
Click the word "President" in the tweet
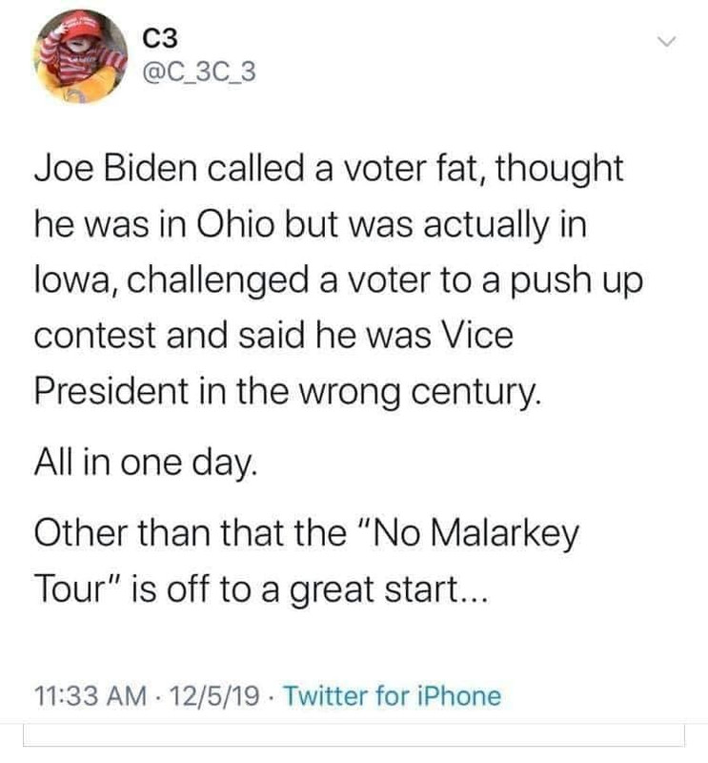coord(111,391)
